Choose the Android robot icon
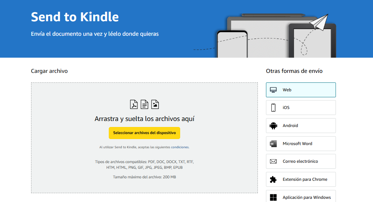Viewport: 373px width, 202px height. click(x=273, y=126)
